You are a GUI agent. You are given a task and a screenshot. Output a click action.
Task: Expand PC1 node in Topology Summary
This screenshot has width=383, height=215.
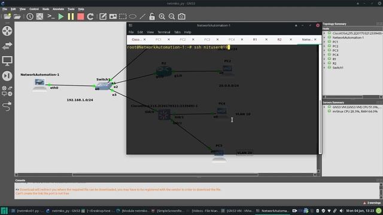[324, 42]
